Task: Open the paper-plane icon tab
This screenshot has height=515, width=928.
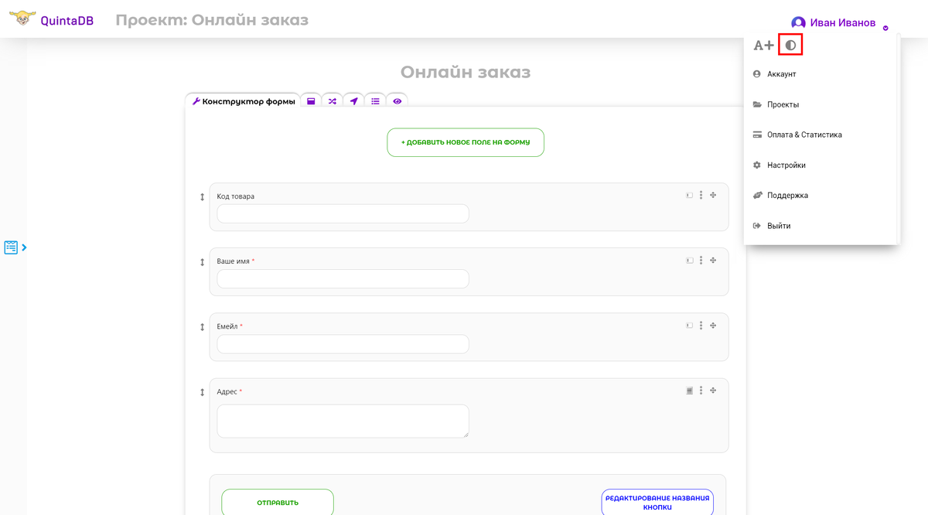Action: click(x=353, y=101)
